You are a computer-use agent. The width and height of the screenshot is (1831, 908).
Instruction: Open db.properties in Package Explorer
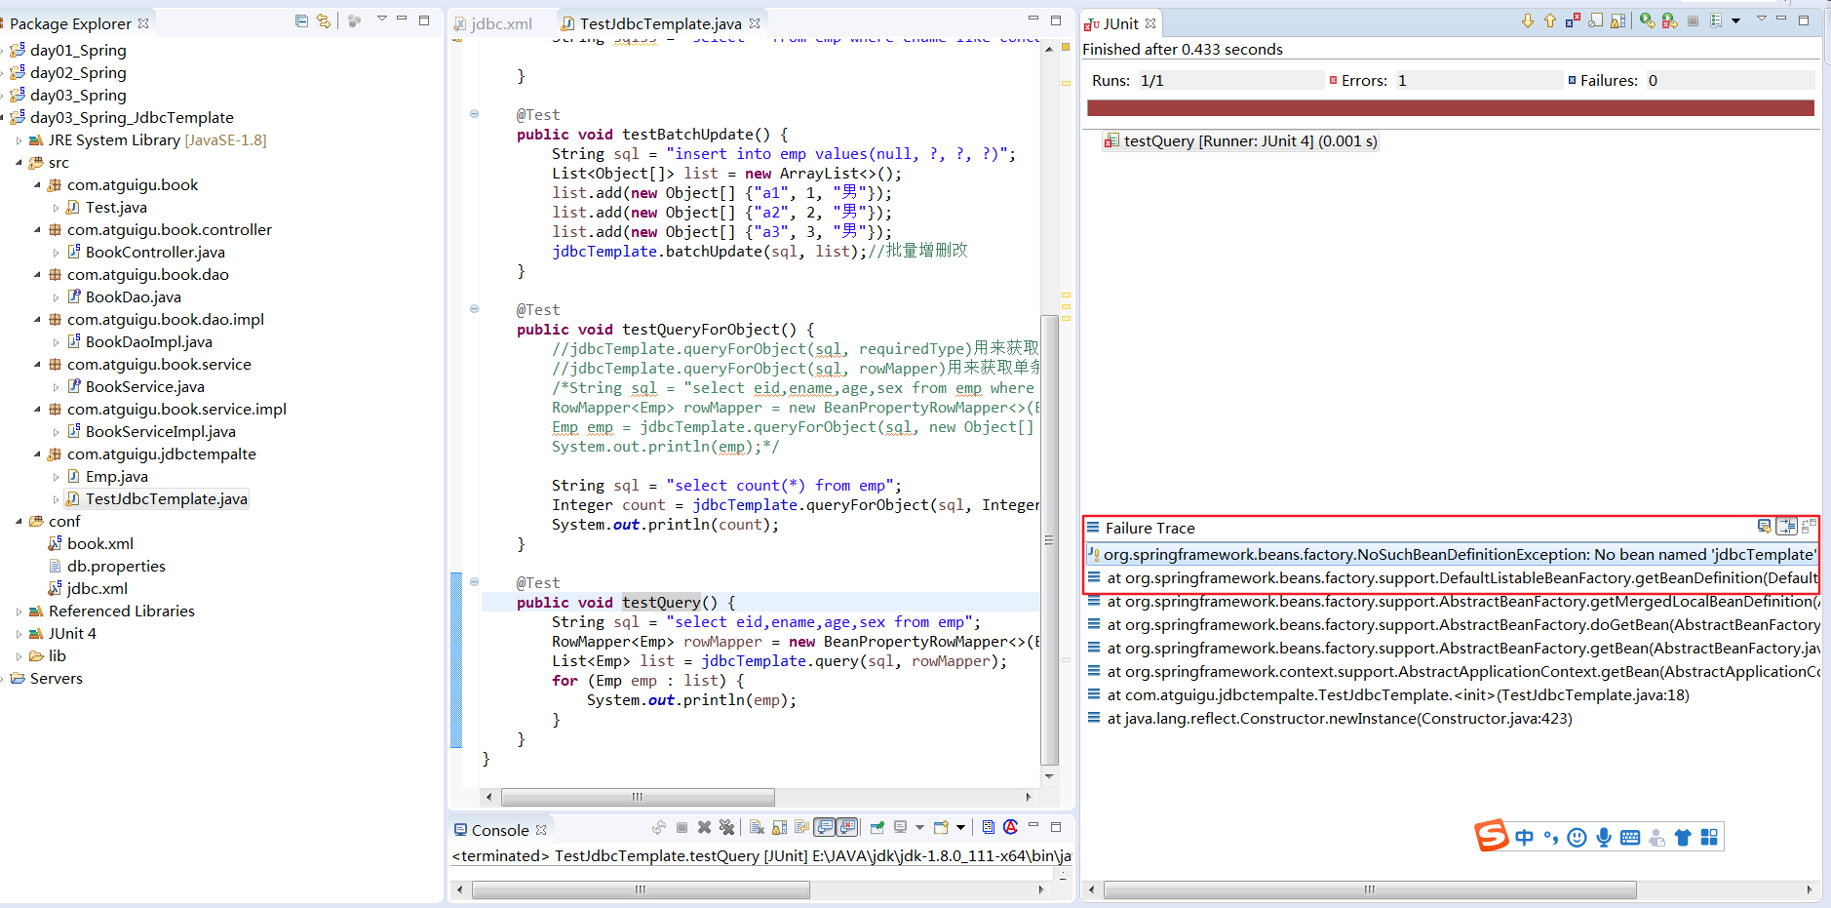click(115, 567)
